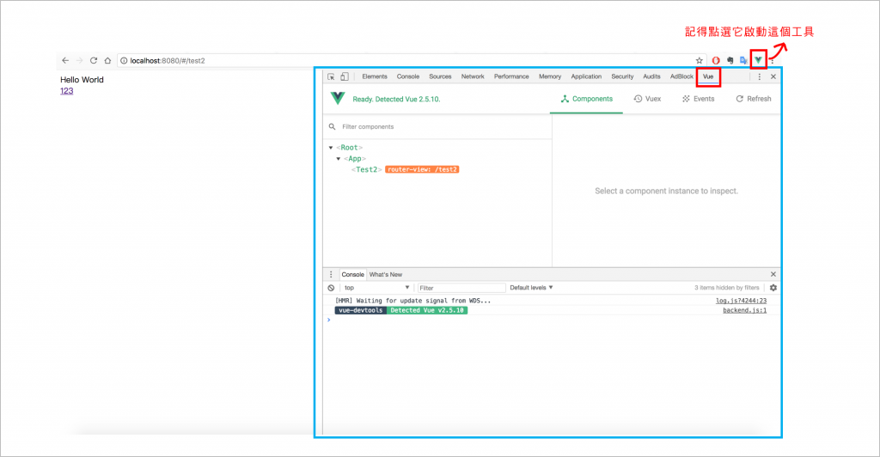
Task: Click the Hello World text on the page
Action: [x=82, y=80]
